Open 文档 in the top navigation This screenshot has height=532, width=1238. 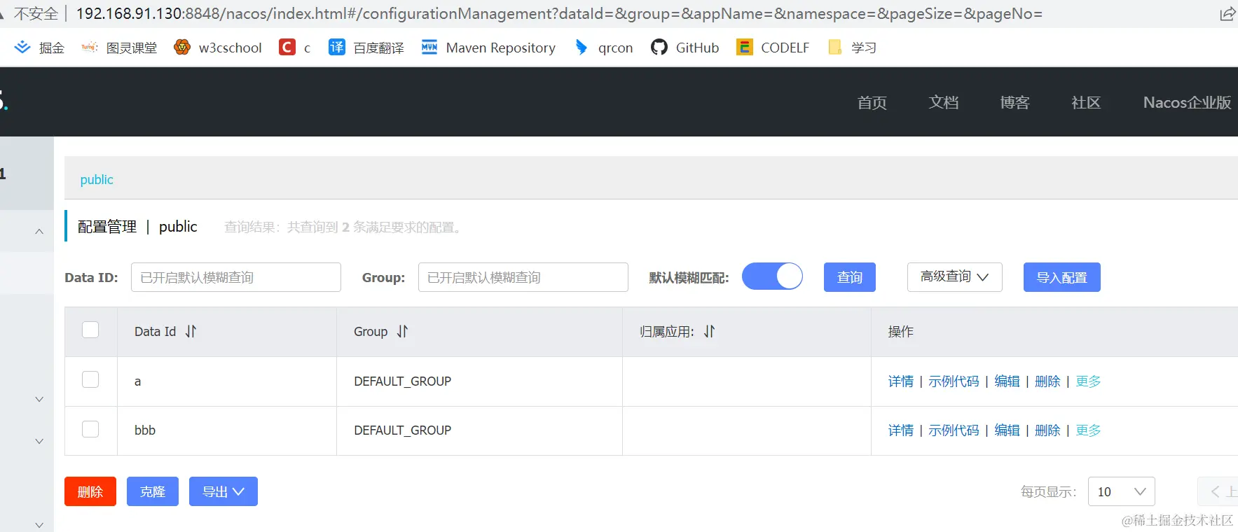click(x=944, y=103)
